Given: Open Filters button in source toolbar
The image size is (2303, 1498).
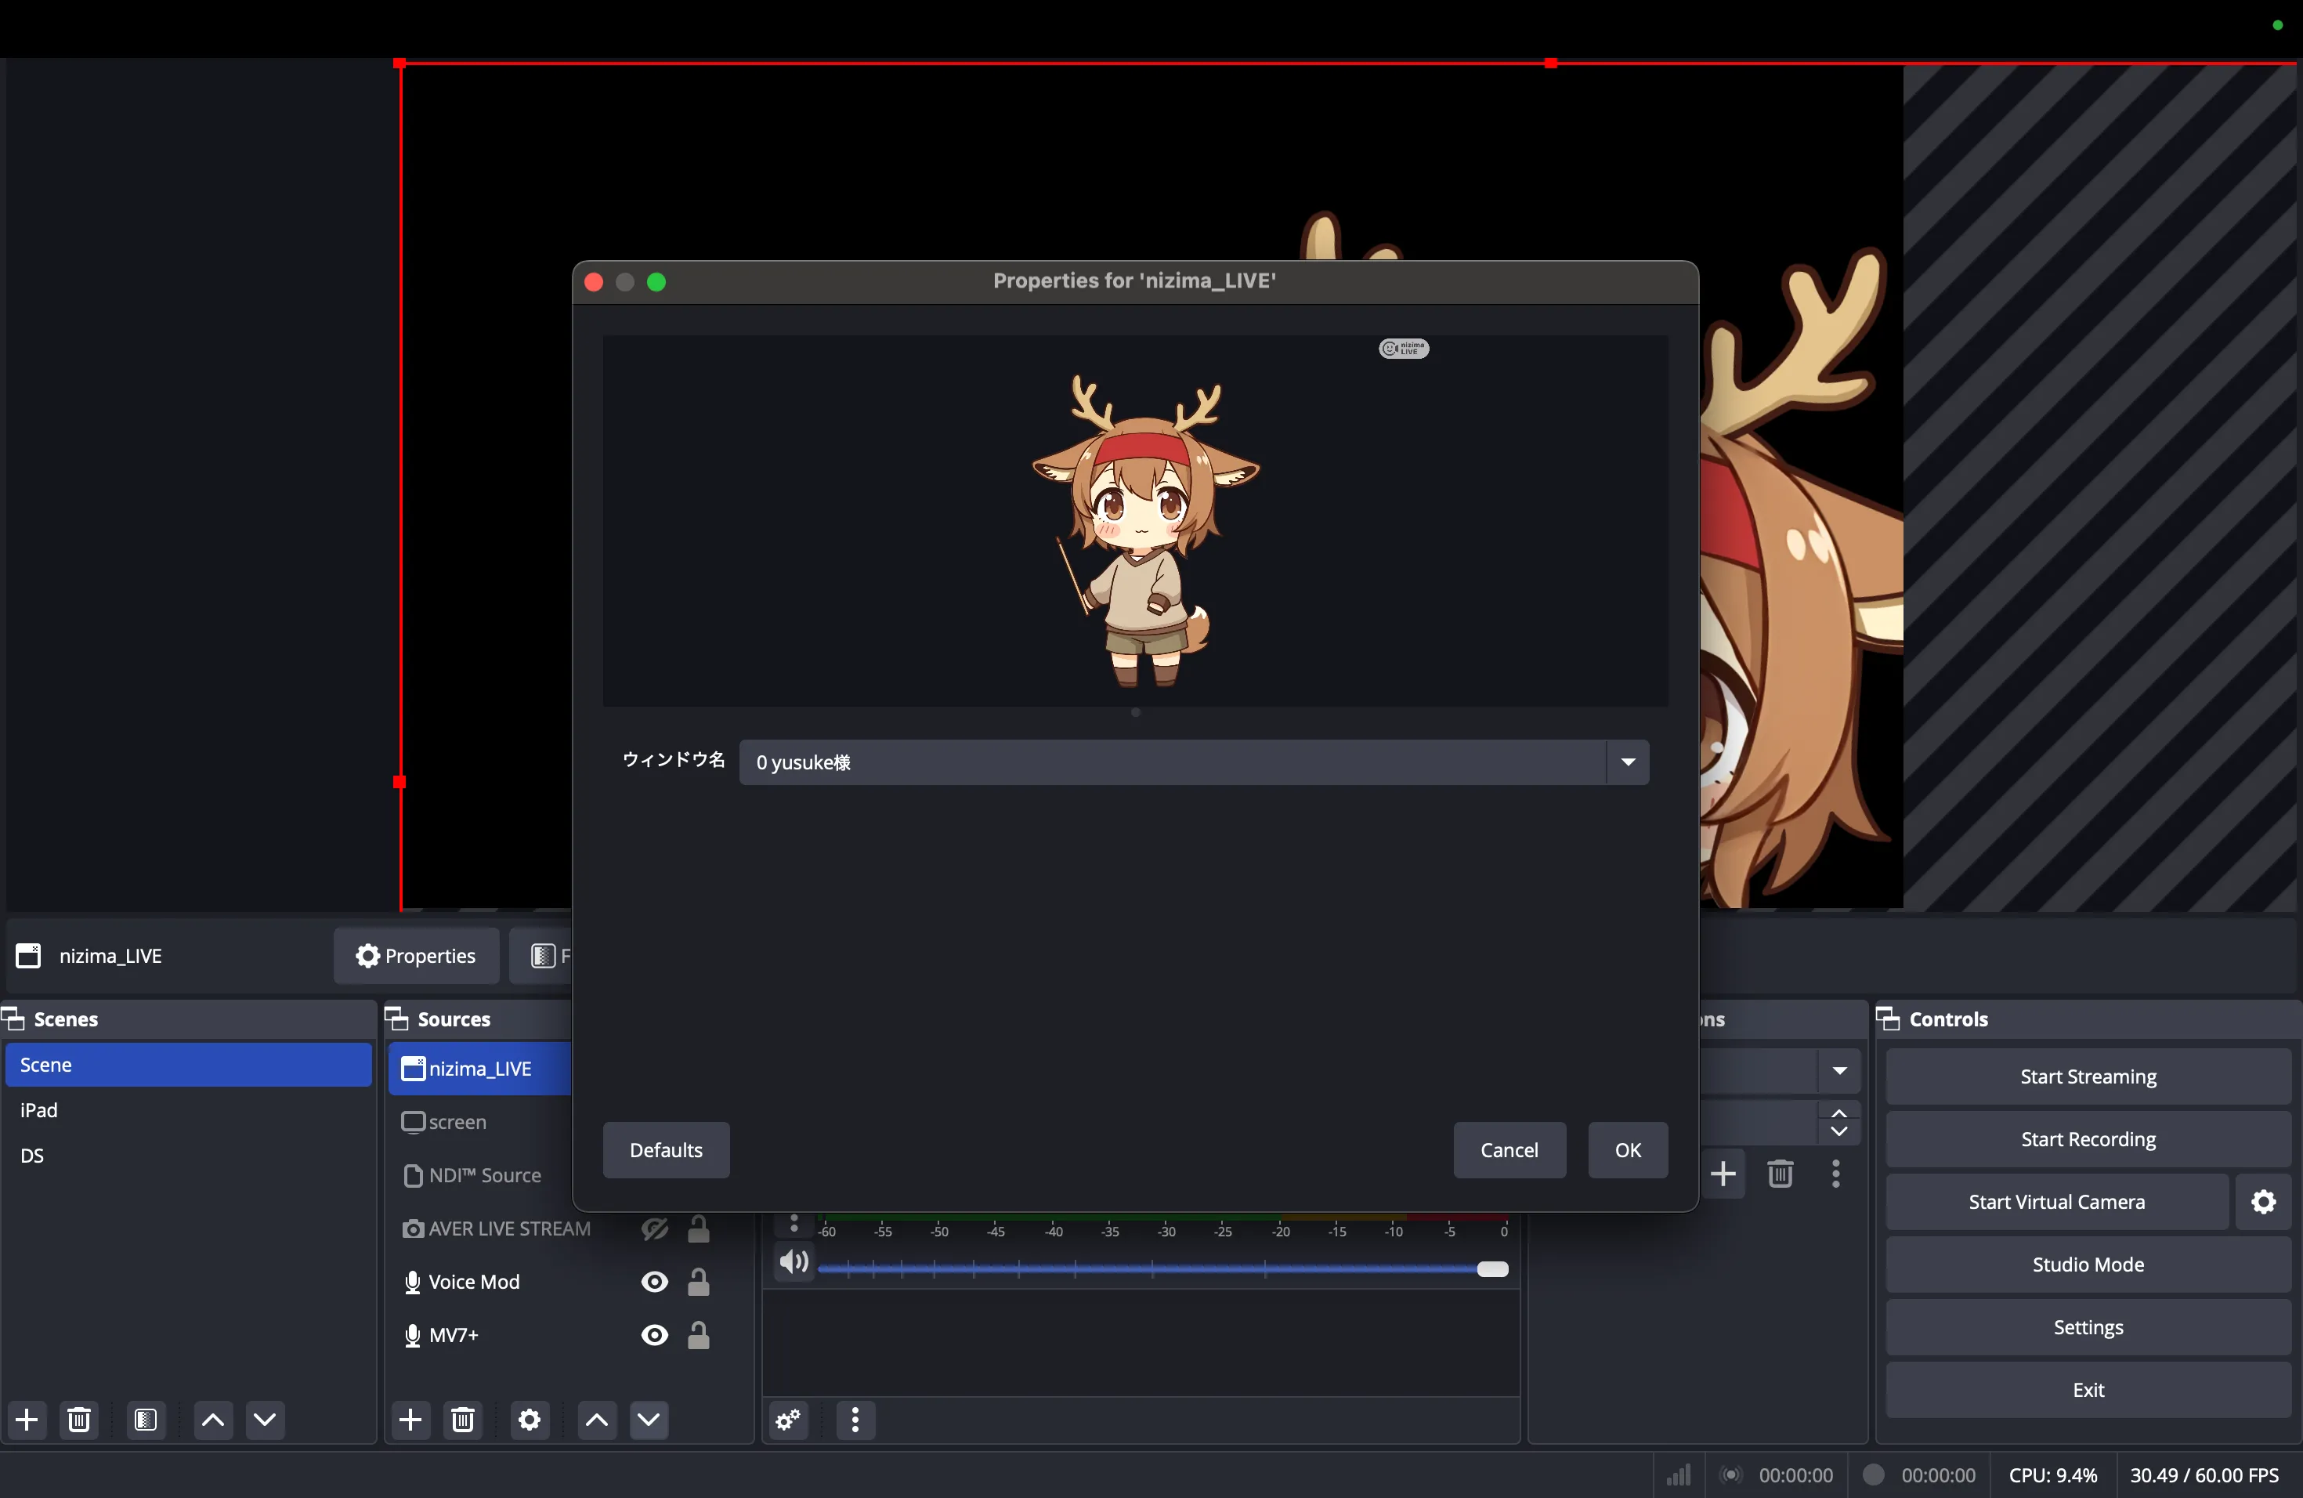Looking at the screenshot, I should point(543,956).
